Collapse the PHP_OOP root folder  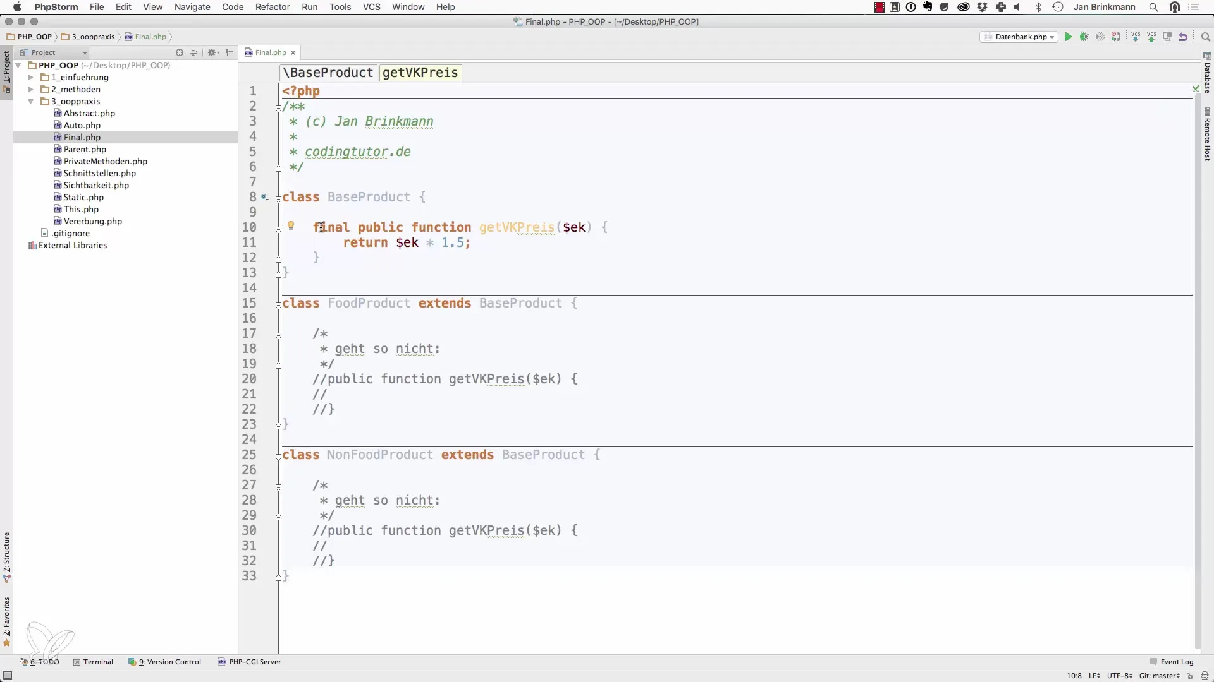click(18, 65)
